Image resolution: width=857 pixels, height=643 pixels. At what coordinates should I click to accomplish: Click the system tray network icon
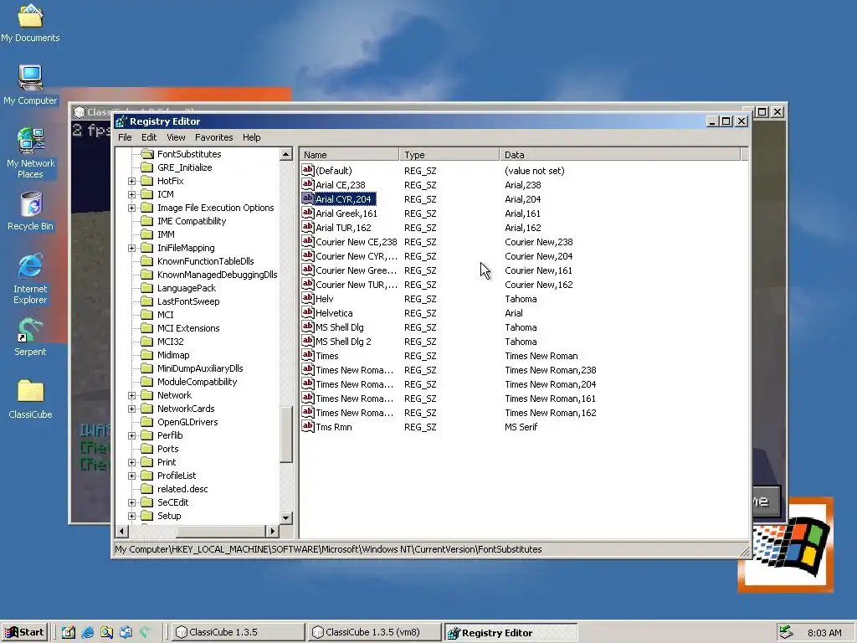786,633
